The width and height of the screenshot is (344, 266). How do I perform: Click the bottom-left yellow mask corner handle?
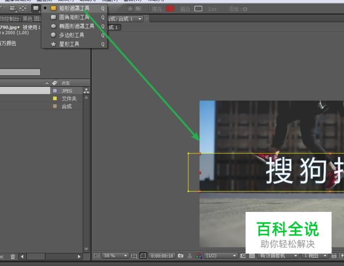tap(188, 192)
